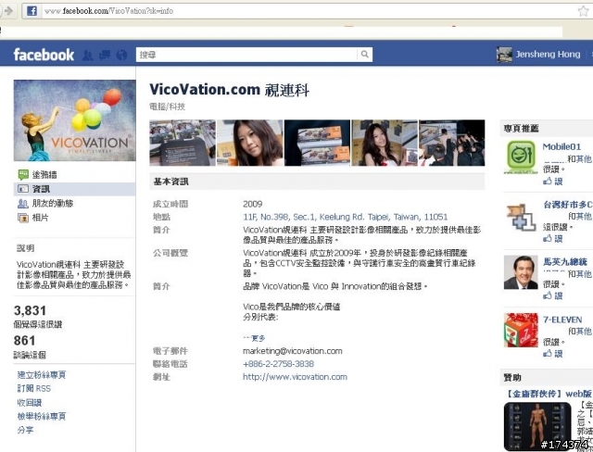Click the browser forward arrow
The image size is (593, 452).
coord(8,11)
